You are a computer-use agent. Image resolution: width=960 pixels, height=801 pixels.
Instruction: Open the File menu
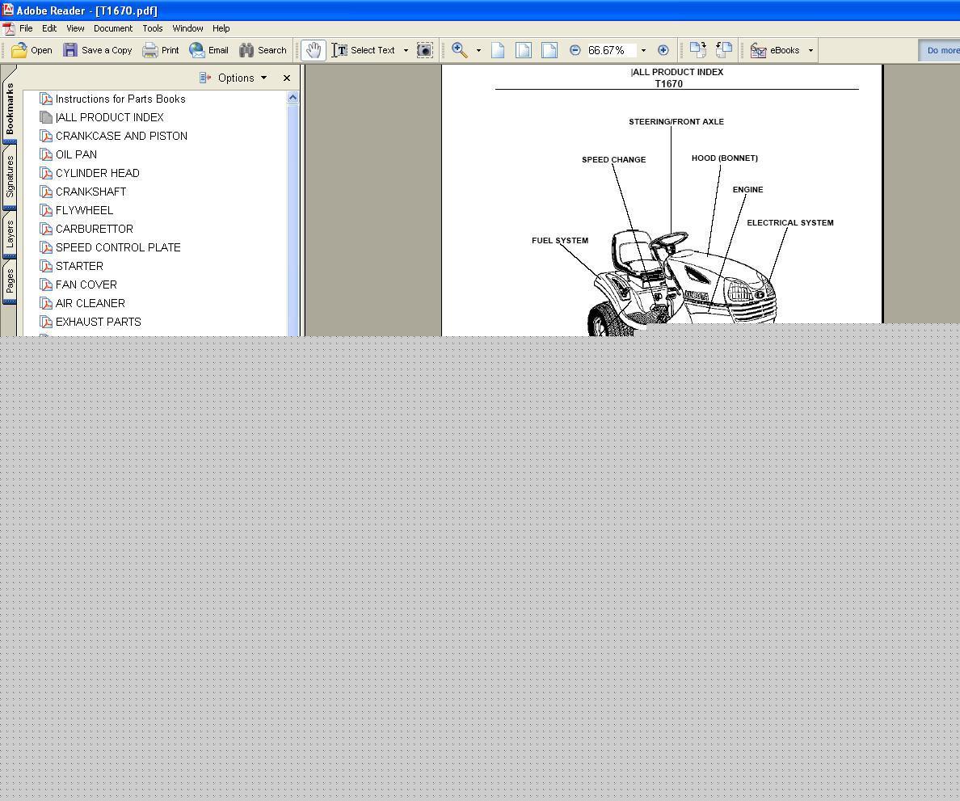point(26,28)
